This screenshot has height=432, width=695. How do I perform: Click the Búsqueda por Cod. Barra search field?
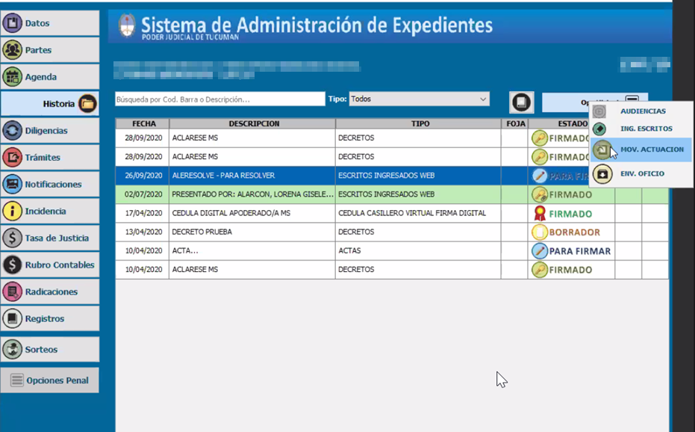pos(219,99)
